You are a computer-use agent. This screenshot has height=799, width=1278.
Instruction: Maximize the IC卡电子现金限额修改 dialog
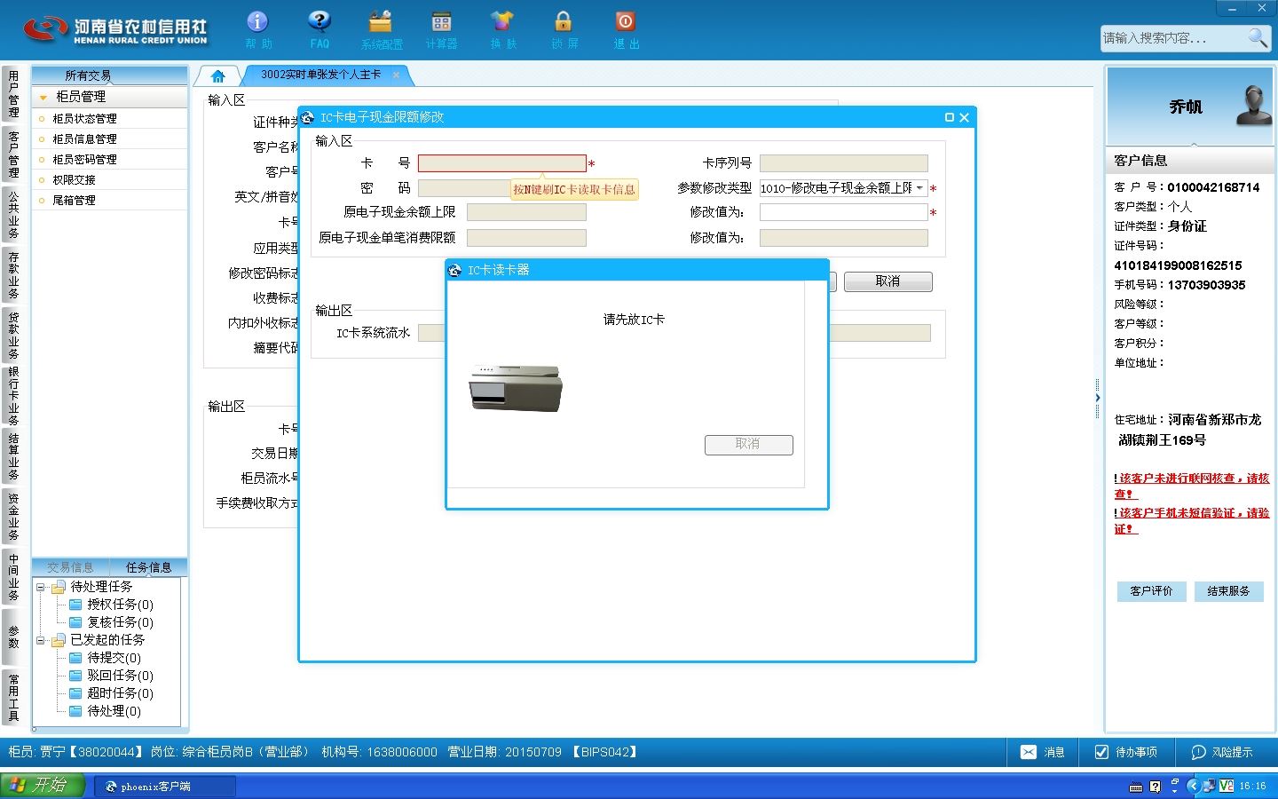tap(949, 117)
